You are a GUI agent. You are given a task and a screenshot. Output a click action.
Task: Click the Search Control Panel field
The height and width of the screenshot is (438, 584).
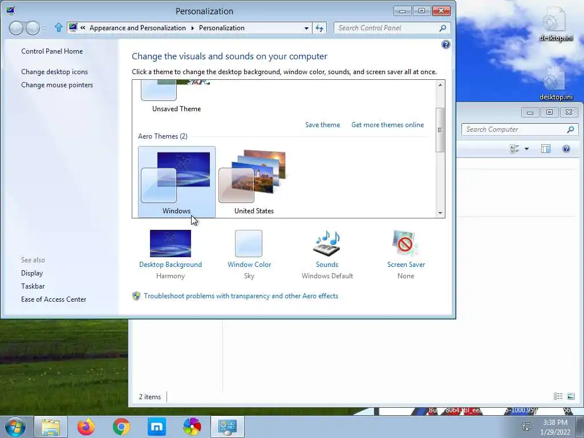[386, 28]
